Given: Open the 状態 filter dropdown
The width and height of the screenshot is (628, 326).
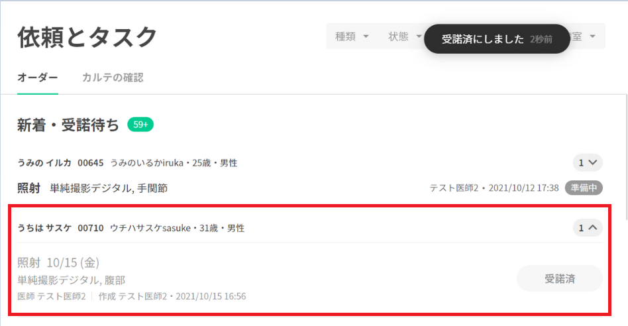Looking at the screenshot, I should pos(405,36).
